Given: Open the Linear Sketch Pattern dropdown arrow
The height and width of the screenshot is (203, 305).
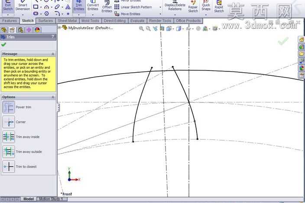Looking at the screenshot, I should coord(160,7).
